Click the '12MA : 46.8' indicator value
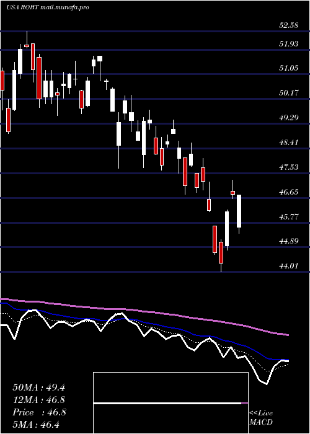Screen dimensions: 310x434 point(39,400)
